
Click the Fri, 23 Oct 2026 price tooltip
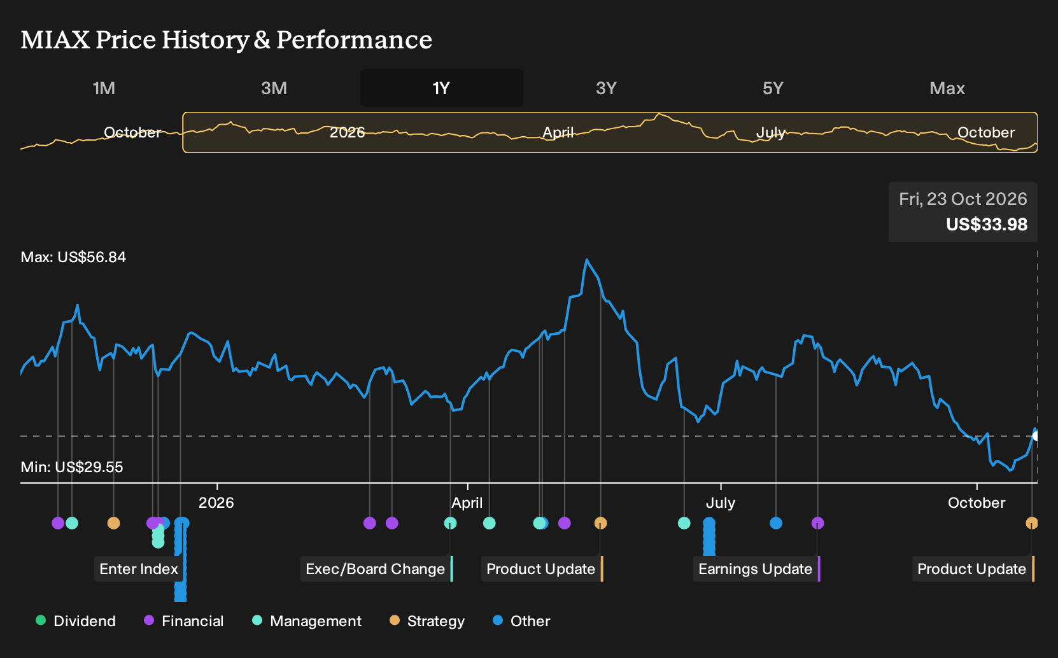tap(963, 212)
